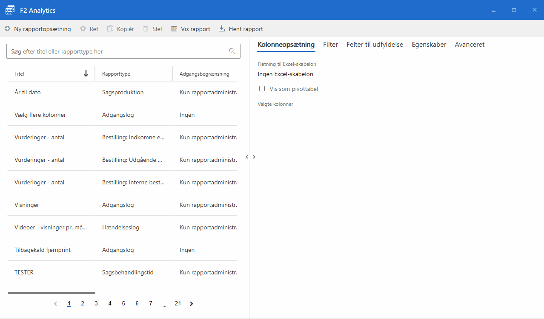Viewport: 544px width, 319px height.
Task: Switch to the Filter tab
Action: (330, 45)
